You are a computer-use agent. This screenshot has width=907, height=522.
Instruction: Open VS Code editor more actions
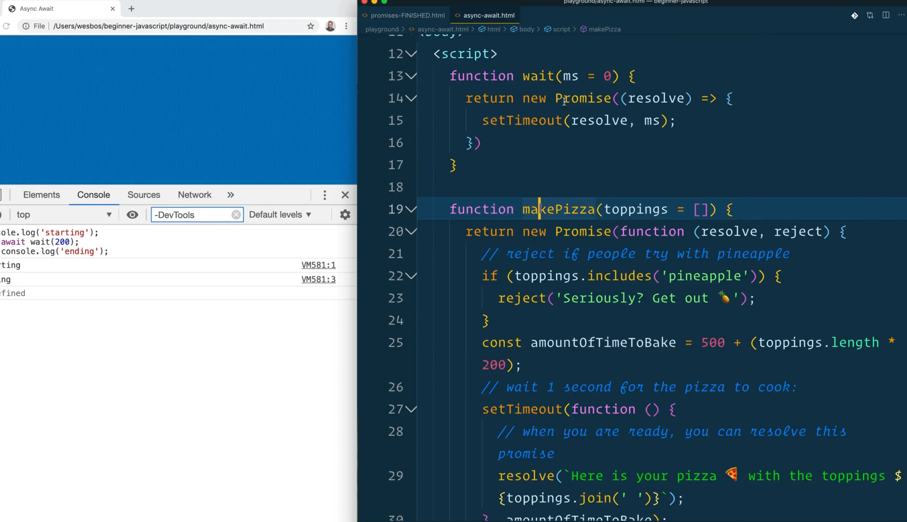click(901, 15)
